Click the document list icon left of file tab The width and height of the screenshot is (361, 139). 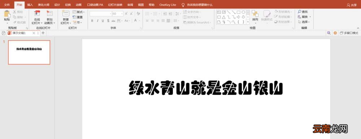pyautogui.click(x=4, y=33)
